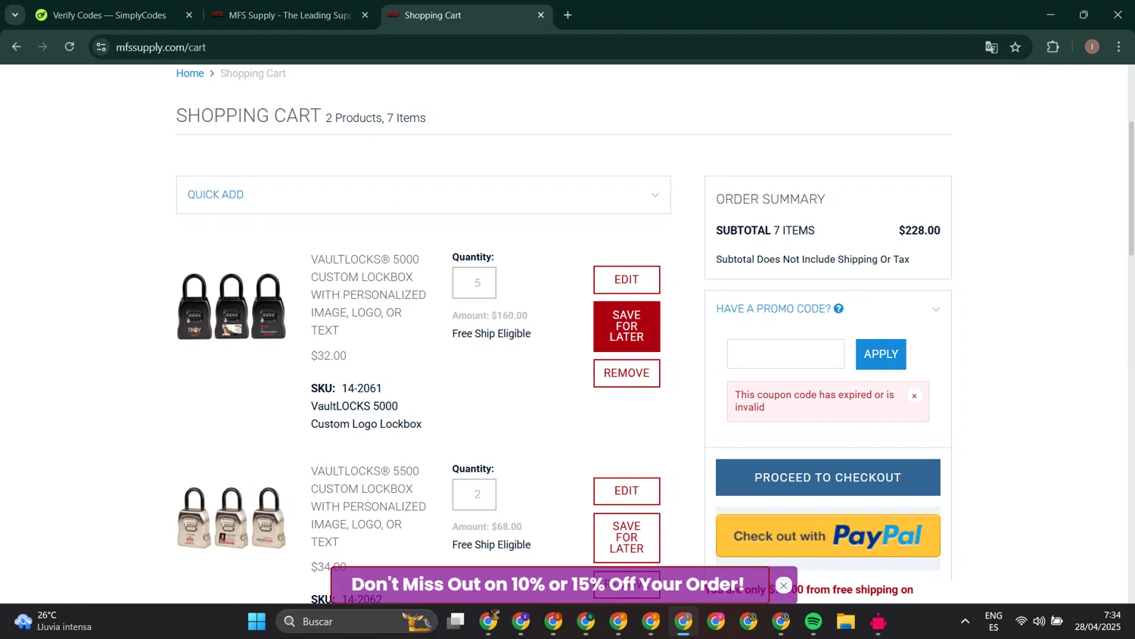
Task: Open VaultLocks 5000 product image
Action: coord(232,307)
